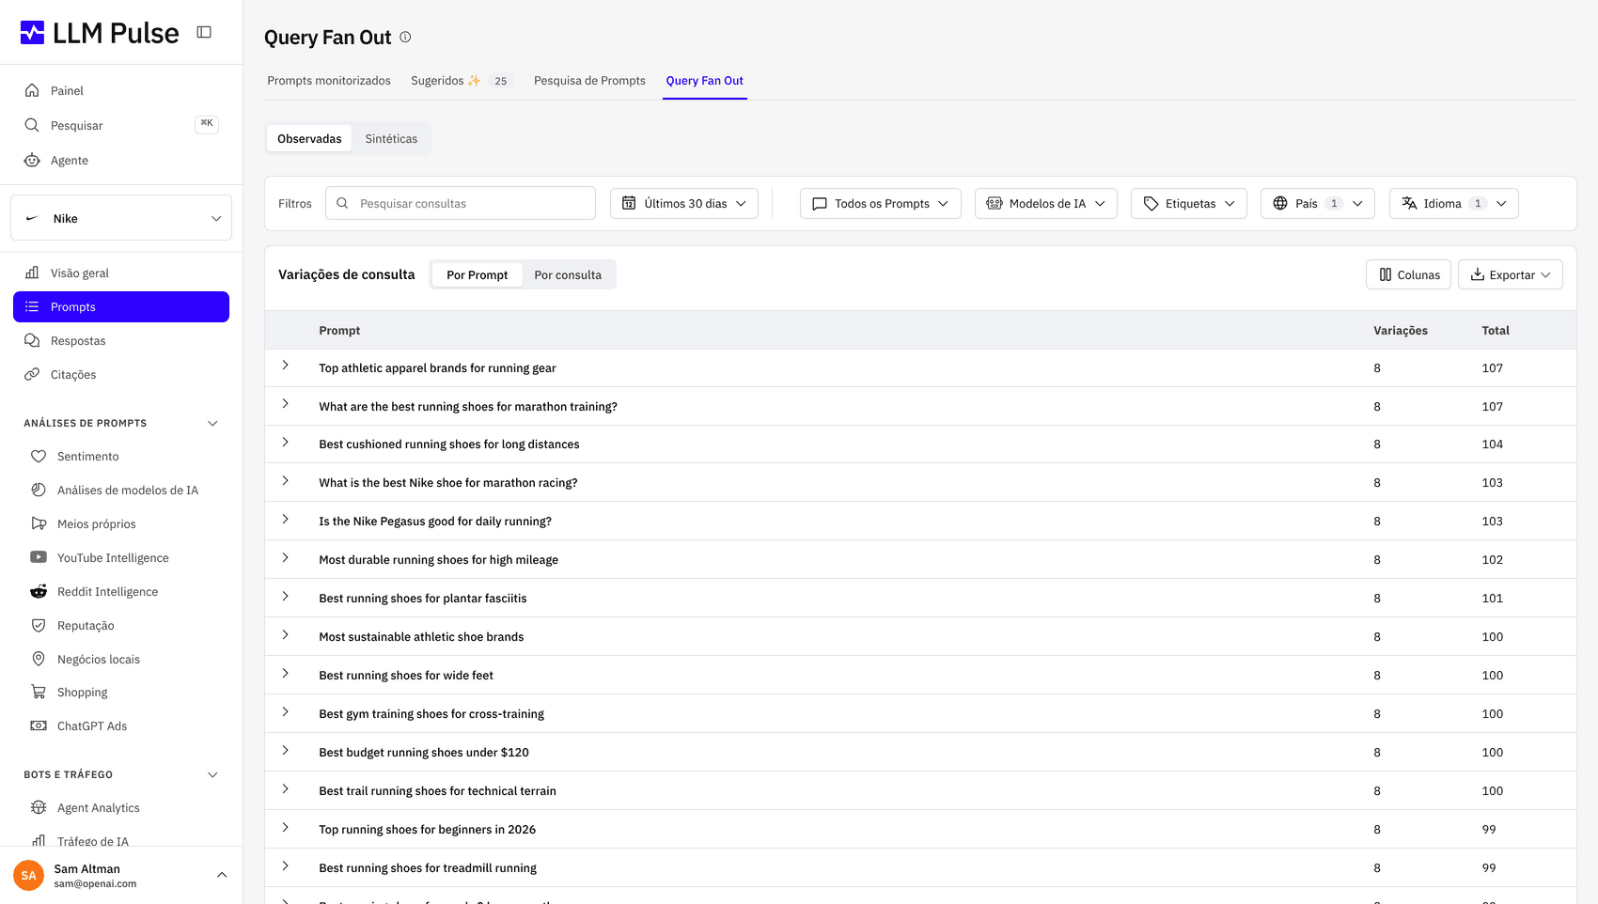Open Visão geral chart icon

click(32, 273)
